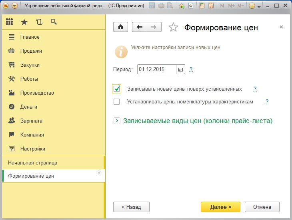Open dropdown arrow next to info icon

259,6
